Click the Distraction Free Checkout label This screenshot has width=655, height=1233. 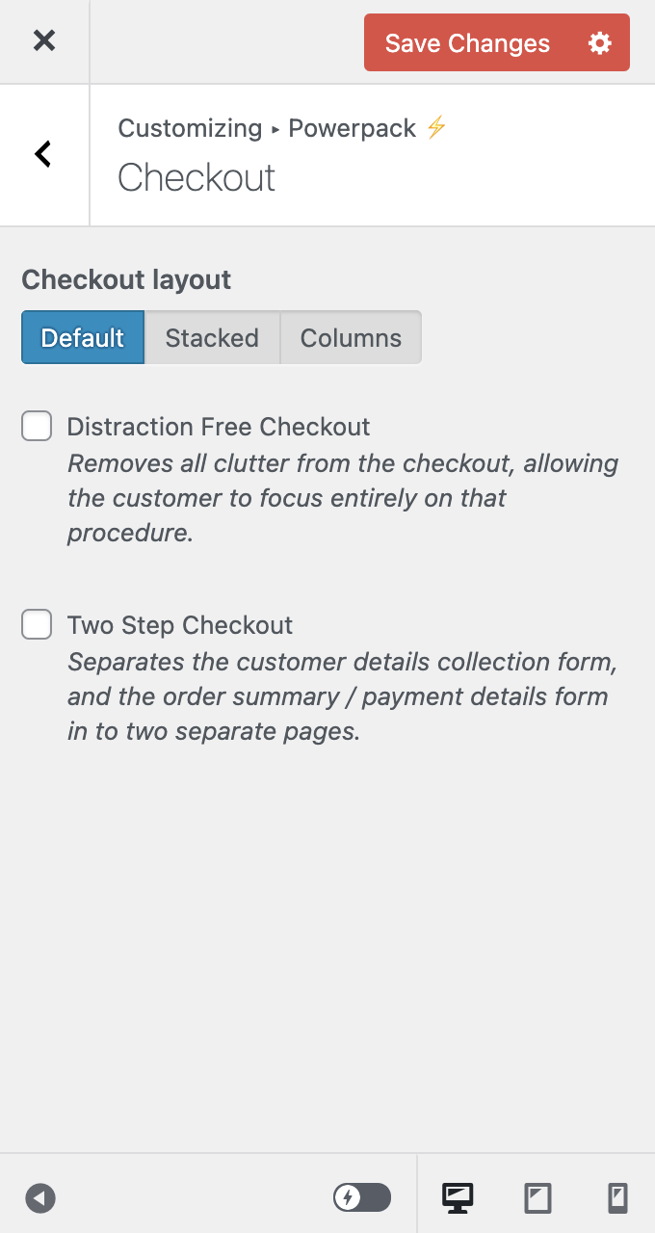(x=218, y=426)
